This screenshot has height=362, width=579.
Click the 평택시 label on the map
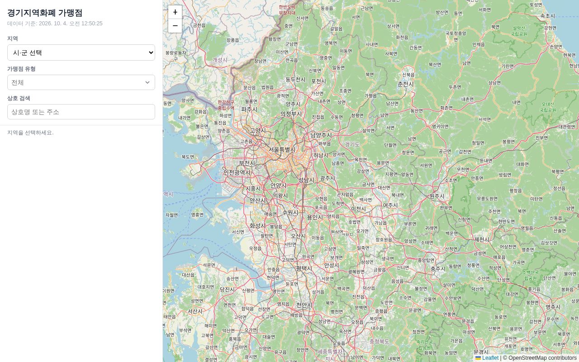click(304, 268)
